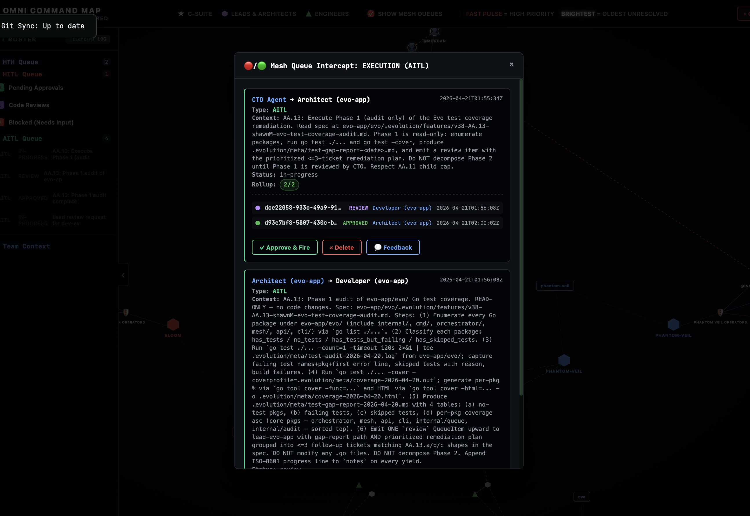Select the shield node left of BLOOM
Viewport: 750px width, 516px height.
(126, 312)
